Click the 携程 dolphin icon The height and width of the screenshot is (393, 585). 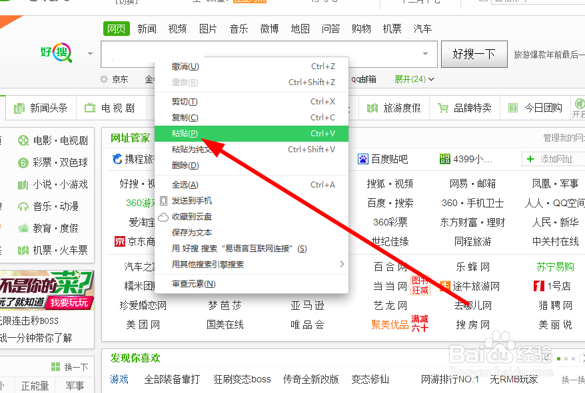117,159
